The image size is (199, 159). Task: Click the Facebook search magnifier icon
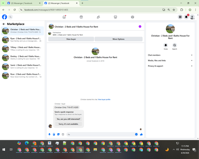pyautogui.click(x=10, y=17)
